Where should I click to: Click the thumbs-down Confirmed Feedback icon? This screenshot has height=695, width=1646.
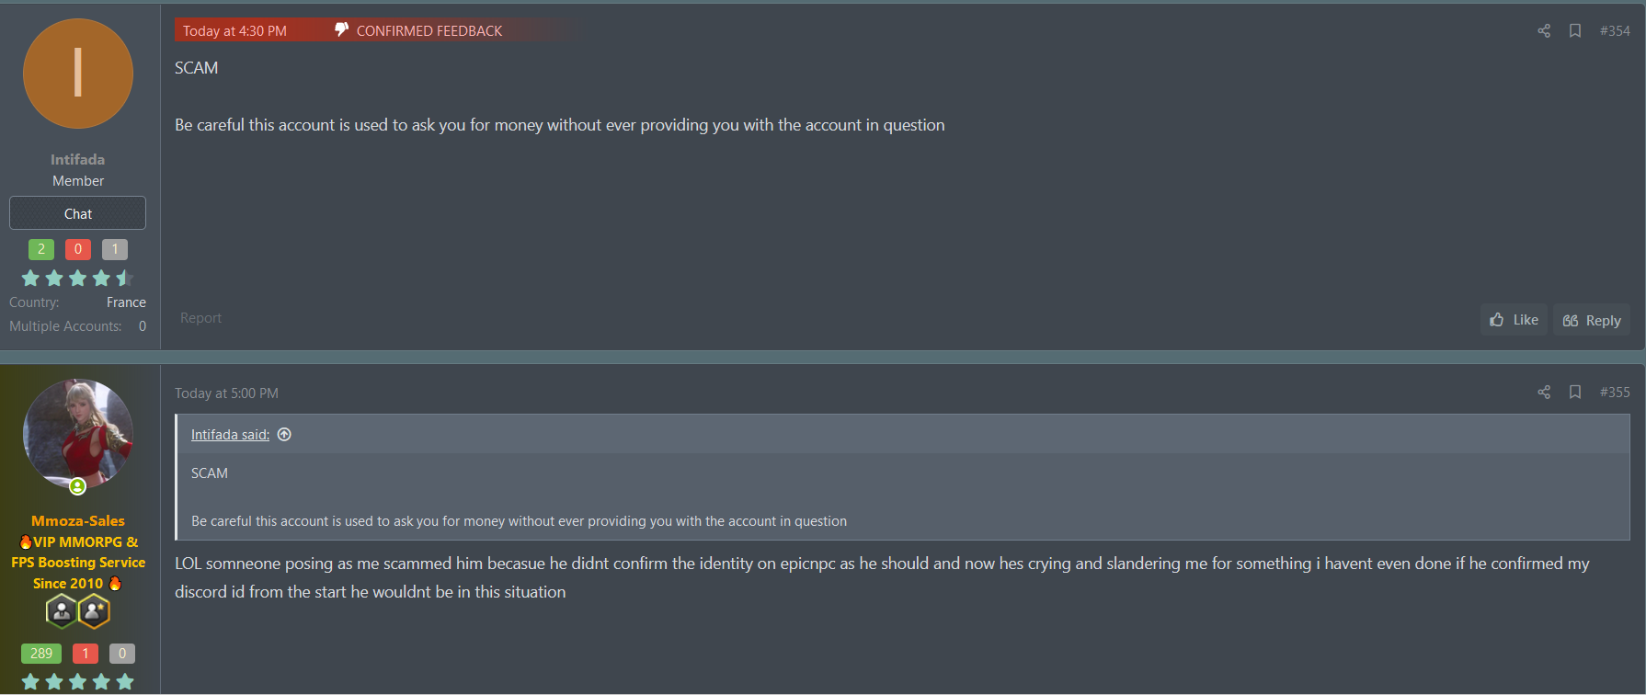point(341,29)
